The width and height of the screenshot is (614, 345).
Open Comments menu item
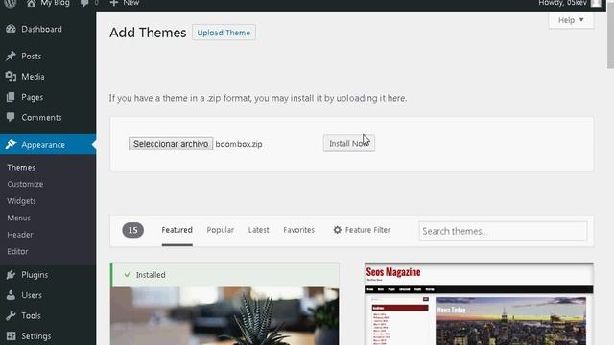(x=41, y=117)
